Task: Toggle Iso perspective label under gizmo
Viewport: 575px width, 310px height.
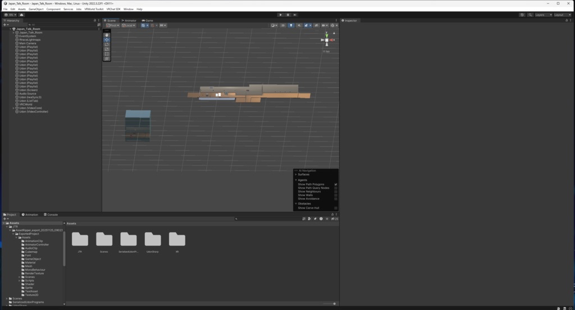Action: (x=326, y=52)
